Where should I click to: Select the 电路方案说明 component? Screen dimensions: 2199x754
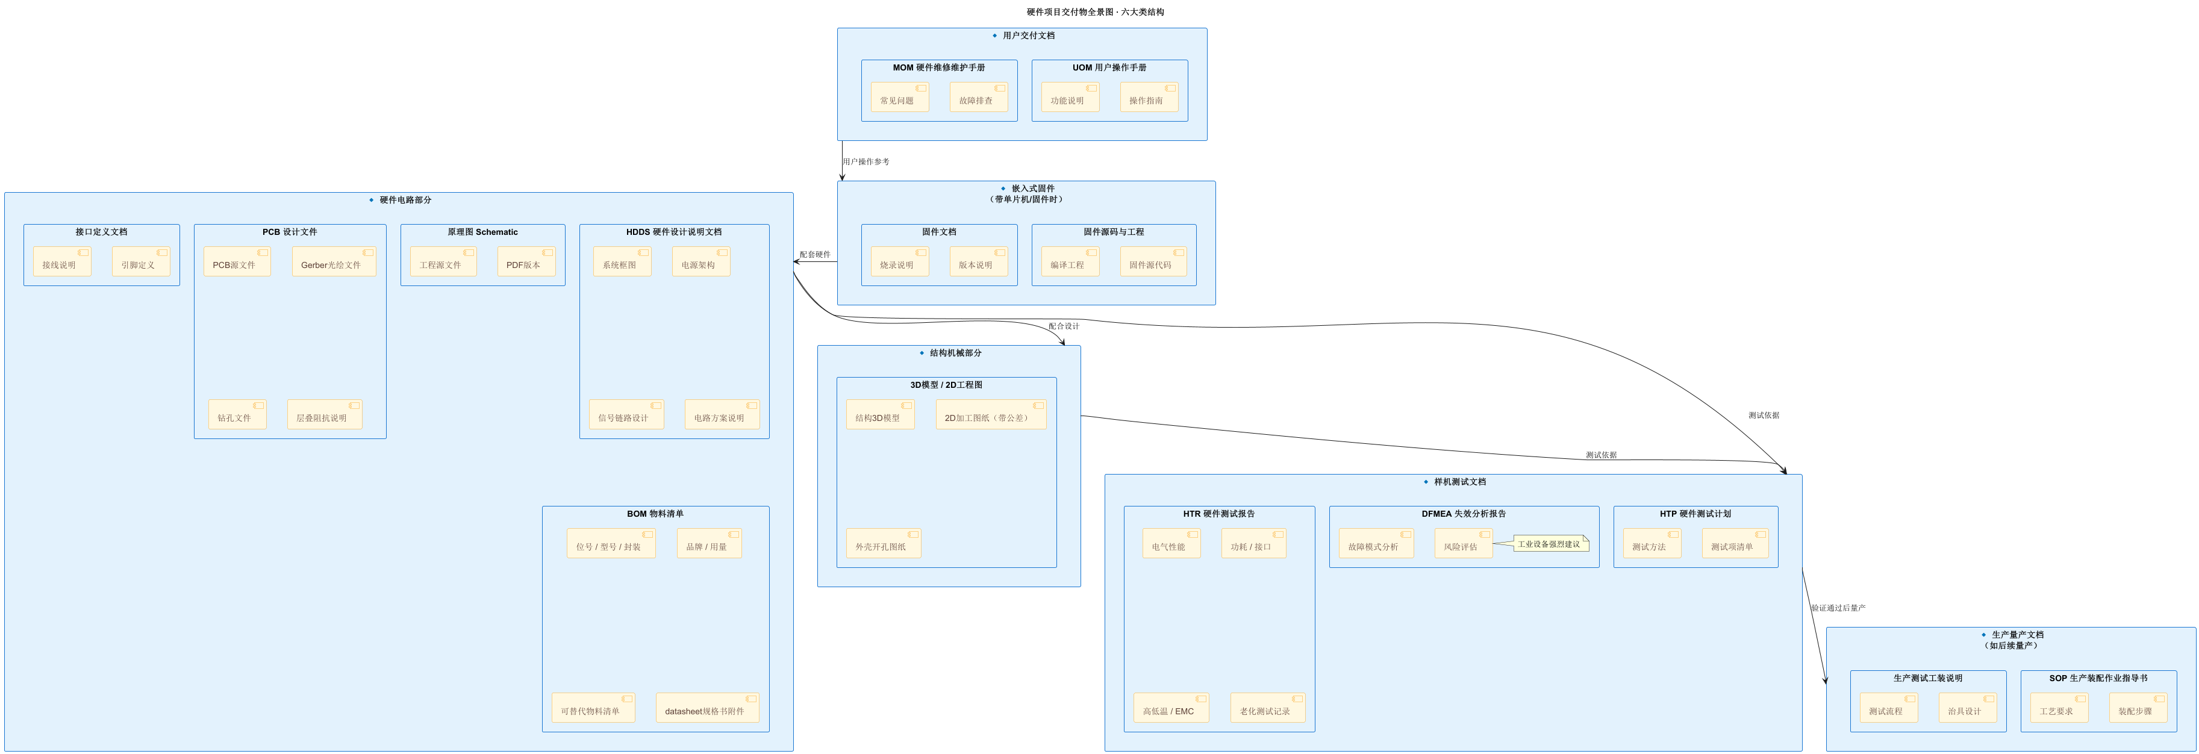(722, 414)
